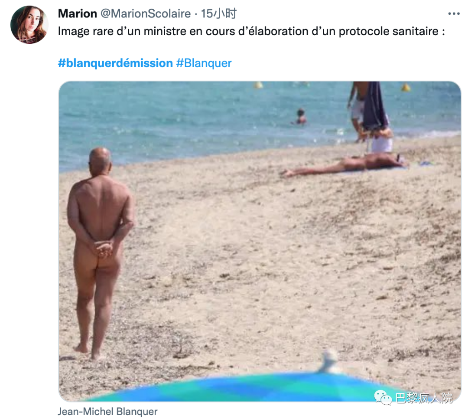Viewport: 468px width, 419px height.
Task: Click Marion's profile avatar picture
Action: (x=29, y=24)
